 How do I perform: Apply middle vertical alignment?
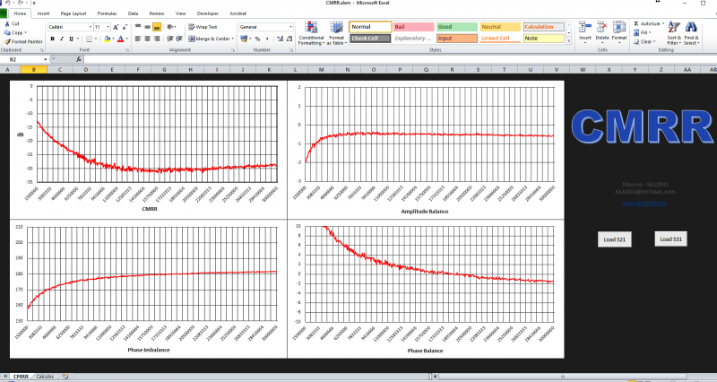click(147, 27)
